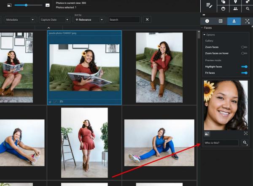Viewport: 253px width, 186px height.
Task: Select standing woman in red dress photo
Action: (84, 143)
